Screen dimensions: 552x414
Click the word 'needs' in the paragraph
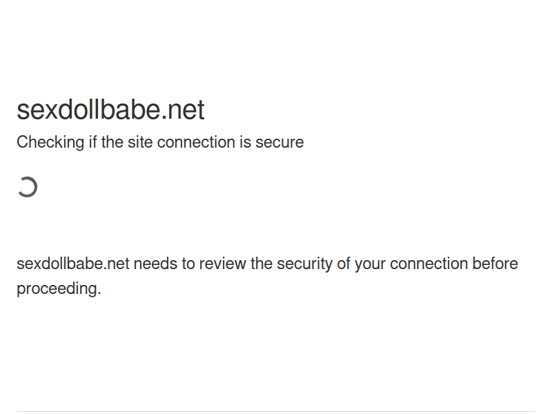coord(155,264)
